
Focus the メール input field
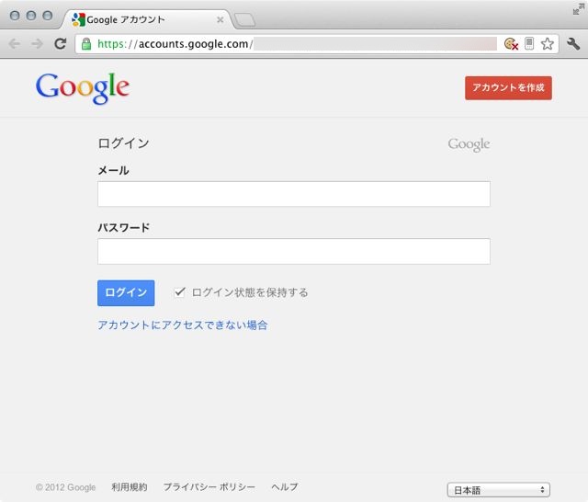pos(294,194)
